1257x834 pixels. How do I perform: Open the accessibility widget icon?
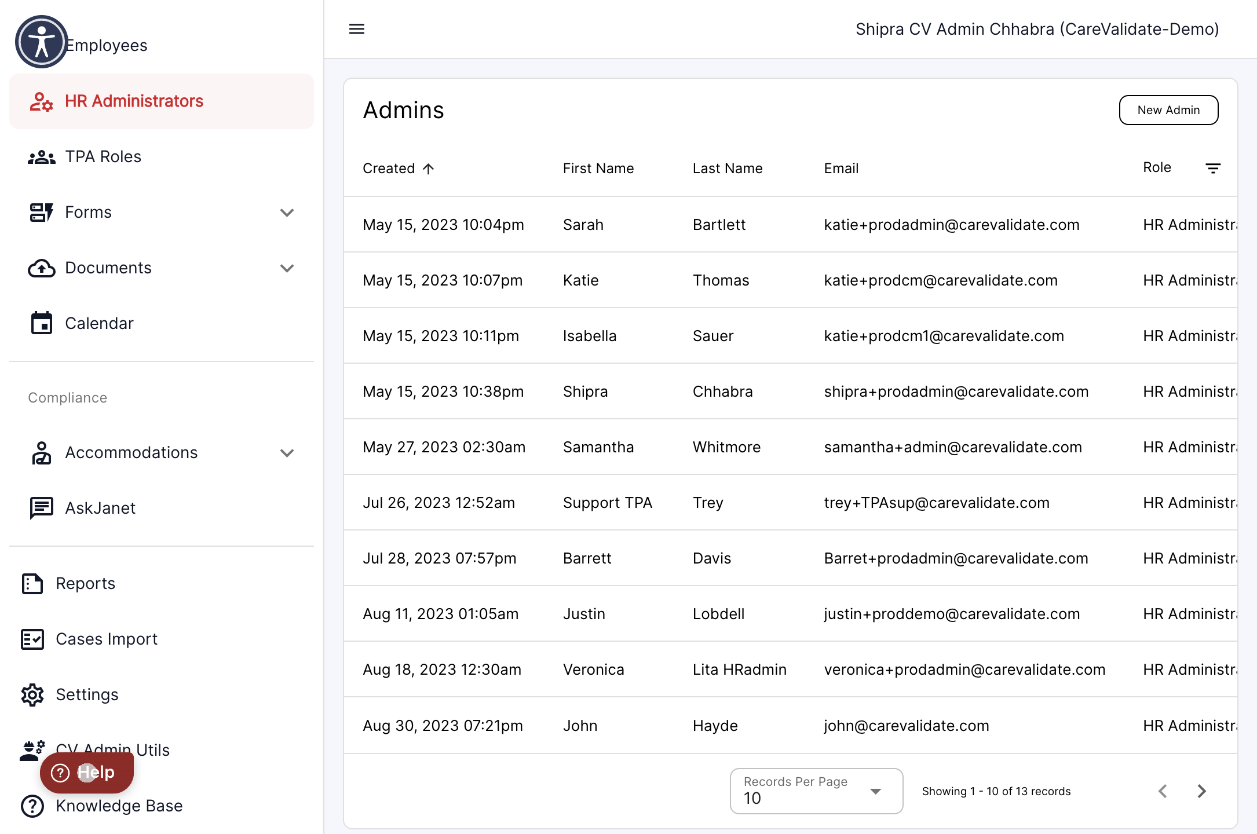coord(41,42)
